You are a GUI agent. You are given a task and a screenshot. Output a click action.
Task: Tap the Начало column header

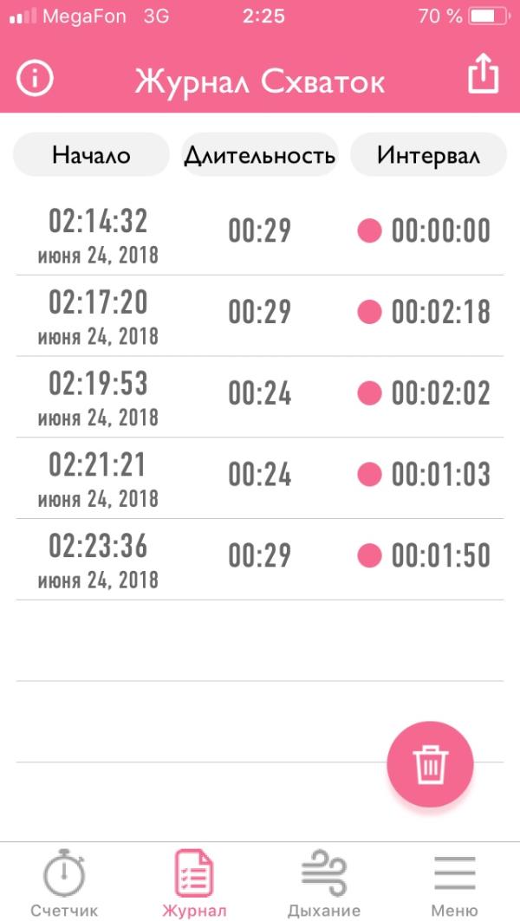[x=91, y=155]
